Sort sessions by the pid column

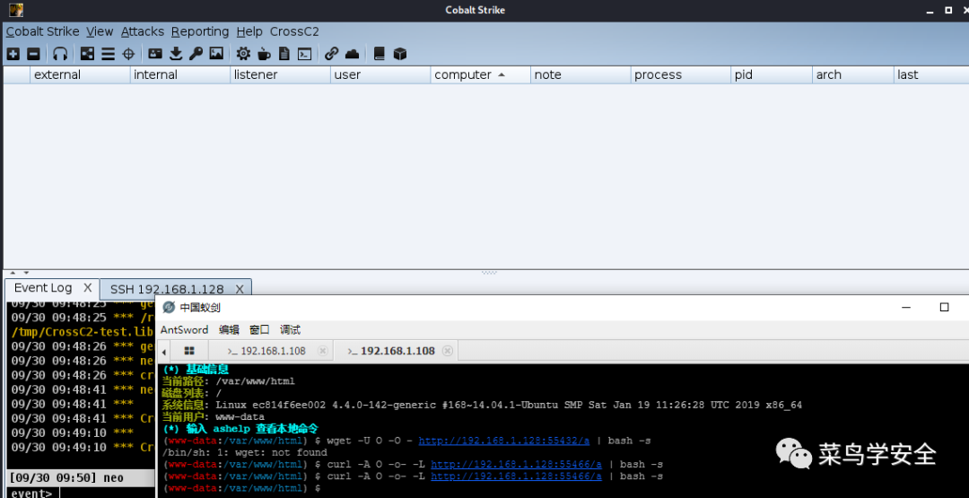[x=772, y=74]
